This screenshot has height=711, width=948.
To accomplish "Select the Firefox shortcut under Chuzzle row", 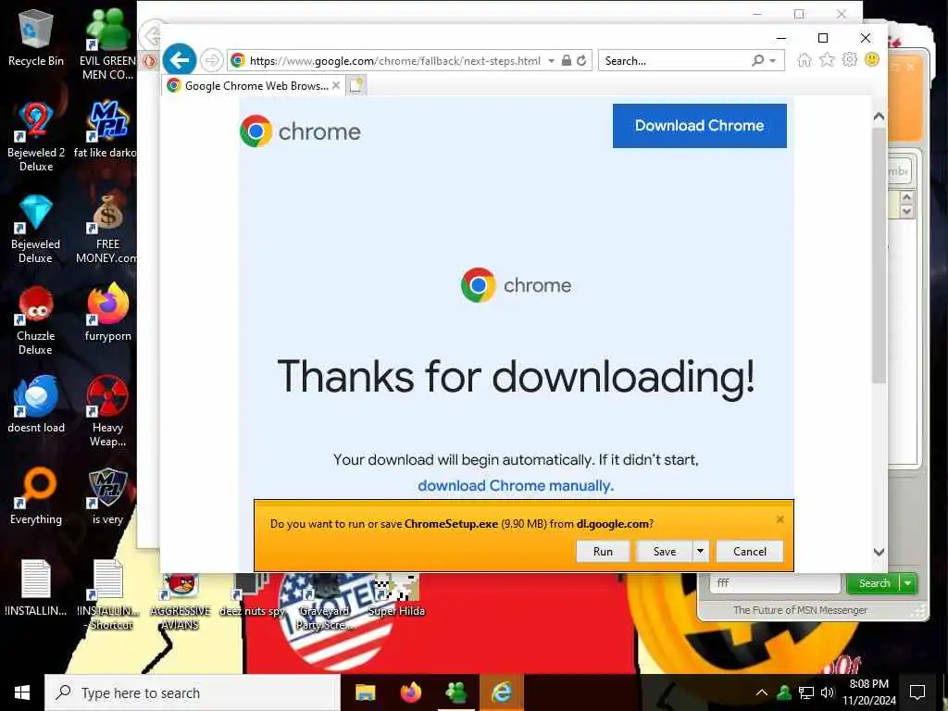I will (107, 313).
